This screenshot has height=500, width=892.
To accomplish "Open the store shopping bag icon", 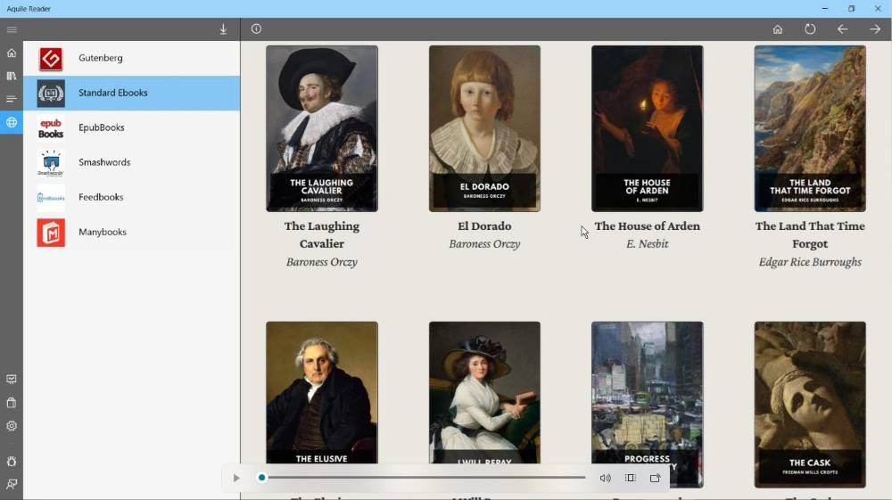I will point(12,403).
